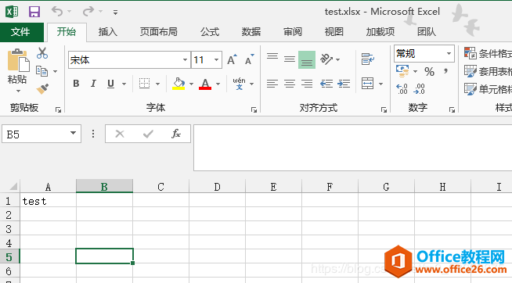The image size is (512, 283).
Task: Select column D header
Action: tap(217, 187)
